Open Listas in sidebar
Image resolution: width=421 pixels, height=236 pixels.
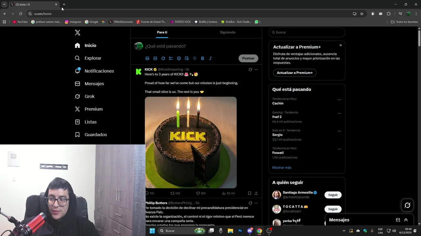tap(86, 122)
